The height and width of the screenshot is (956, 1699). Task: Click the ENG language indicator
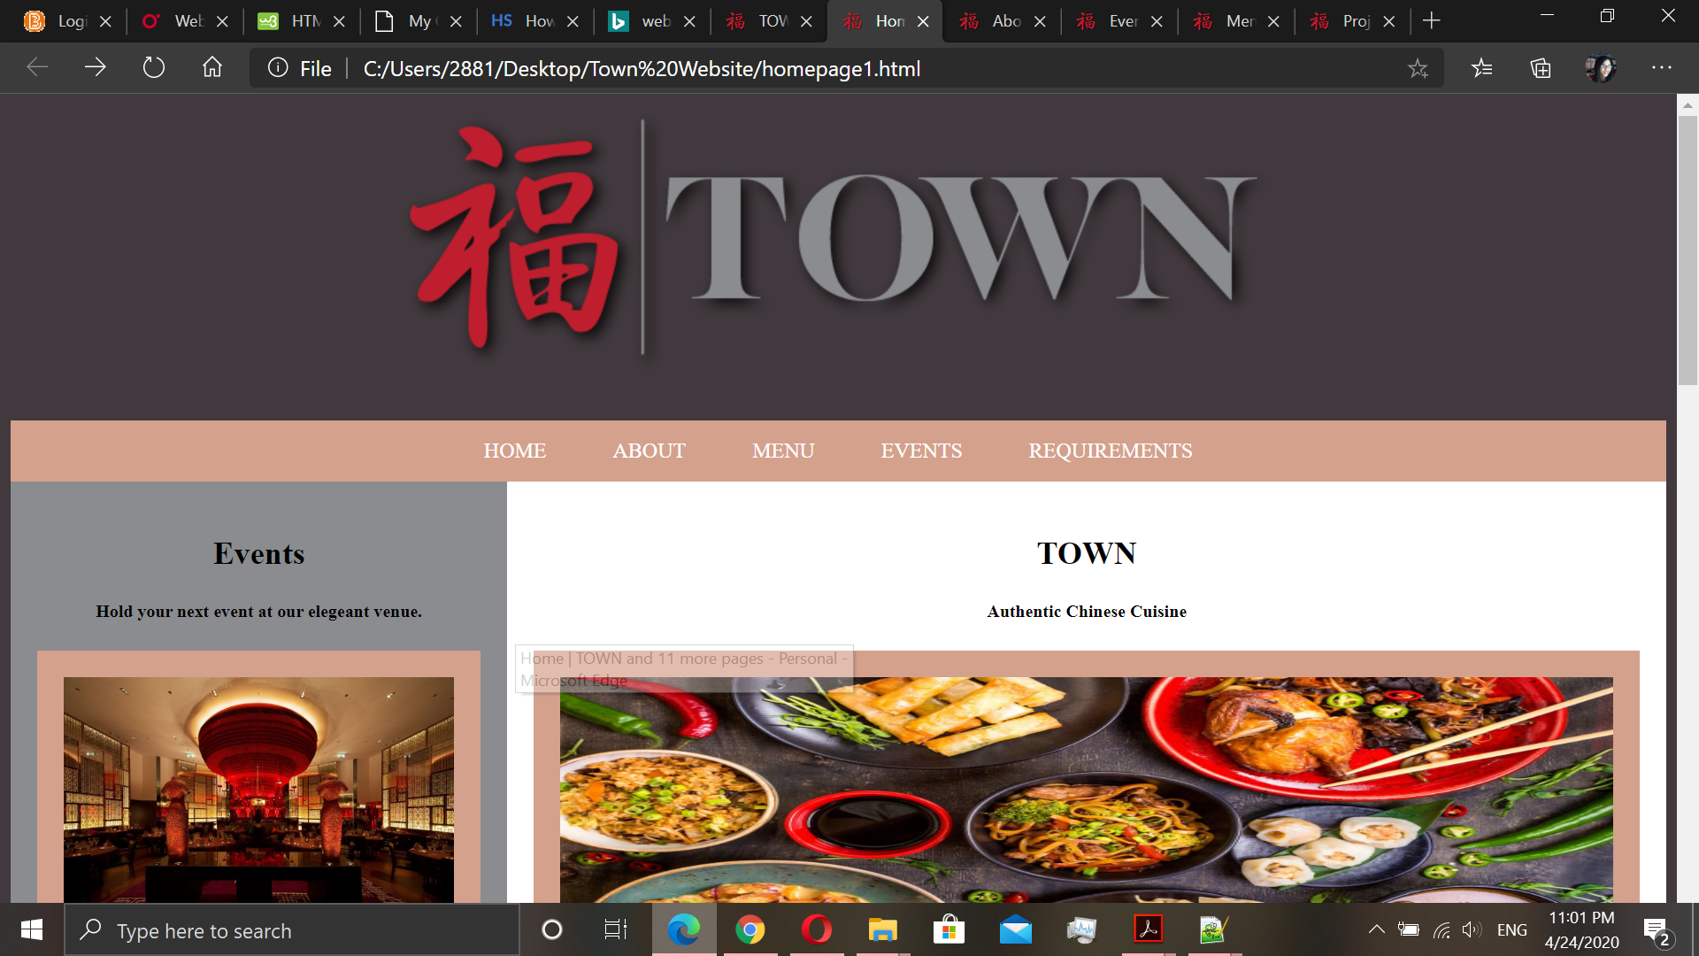1511,929
